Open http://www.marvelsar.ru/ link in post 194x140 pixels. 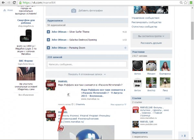(71, 122)
